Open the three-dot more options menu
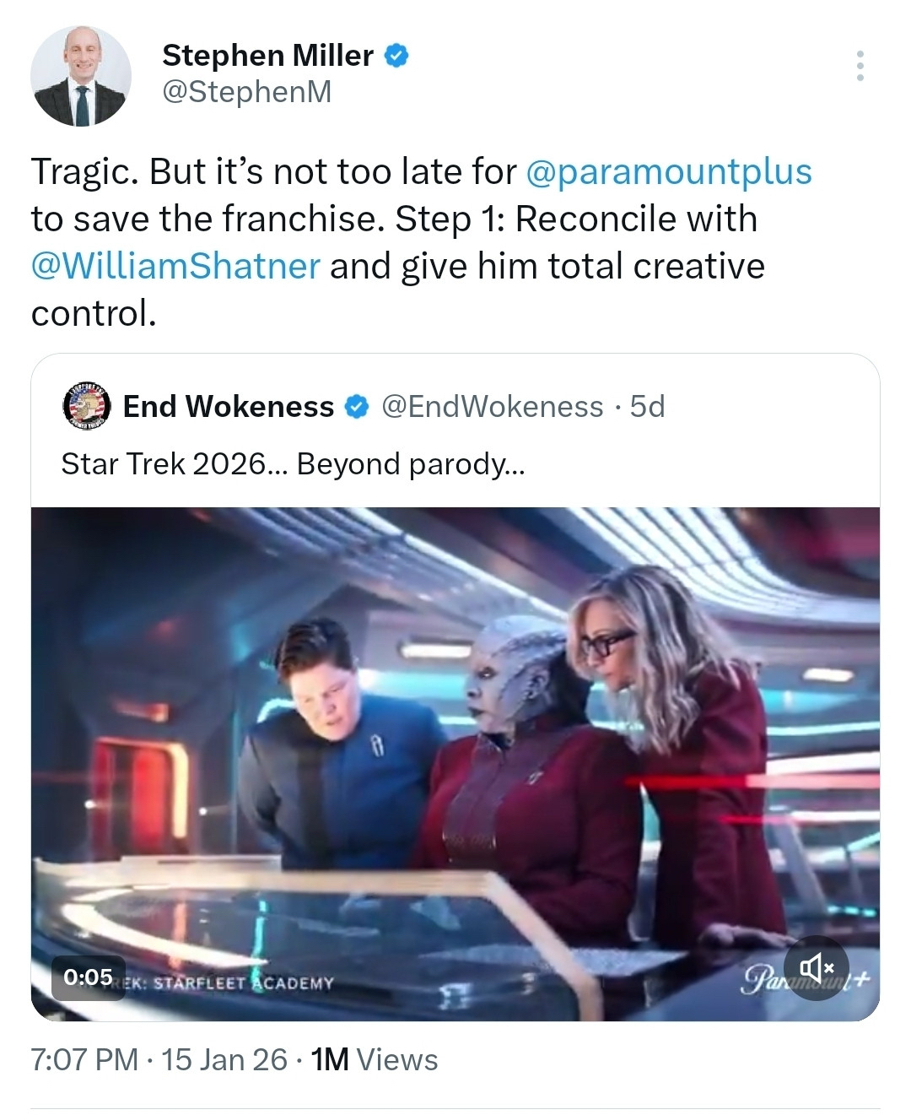Screen dimensions: 911x1115 tap(860, 66)
